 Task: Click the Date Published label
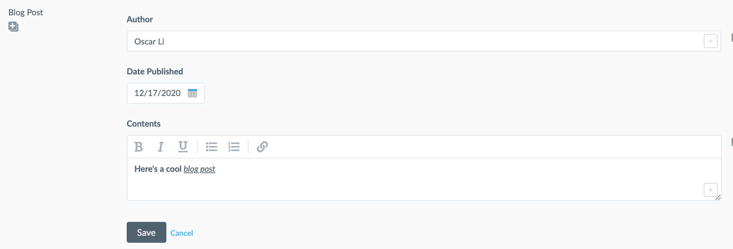coord(155,72)
